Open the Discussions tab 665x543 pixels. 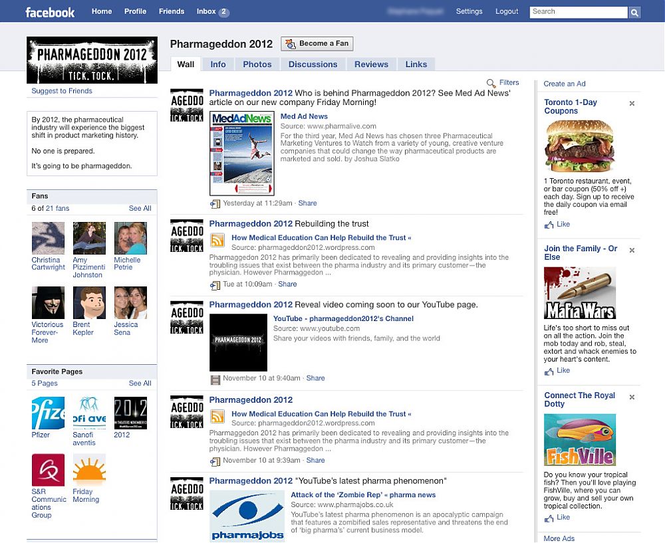313,64
